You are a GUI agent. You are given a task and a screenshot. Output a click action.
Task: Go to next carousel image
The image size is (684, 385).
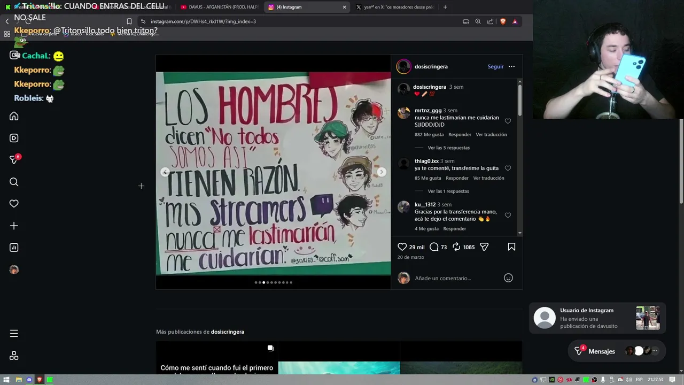382,172
